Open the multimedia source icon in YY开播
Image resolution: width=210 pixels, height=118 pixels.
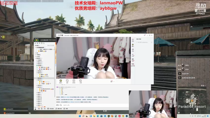click(74, 81)
